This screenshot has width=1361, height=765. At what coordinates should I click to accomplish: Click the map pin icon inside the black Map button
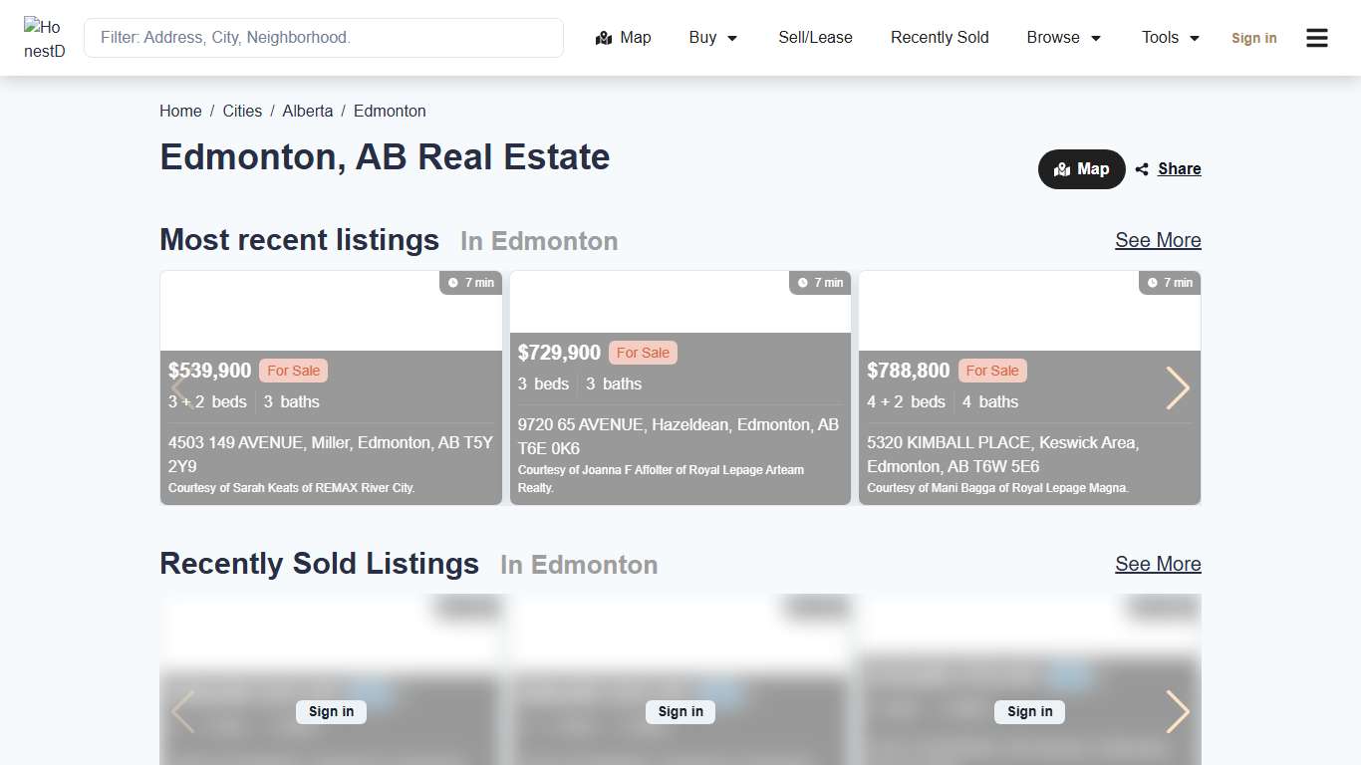tap(1062, 168)
